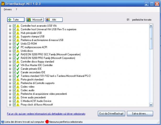161x125 pixels.
Task: Uncheck Controller host avanzato USB VIA checkbox
Action: pos(14,26)
